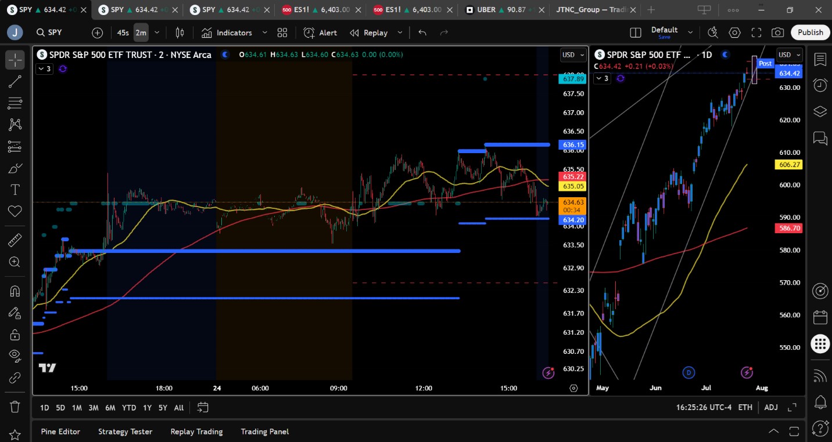The image size is (832, 442).
Task: Open the chart type candles selector
Action: 180,33
